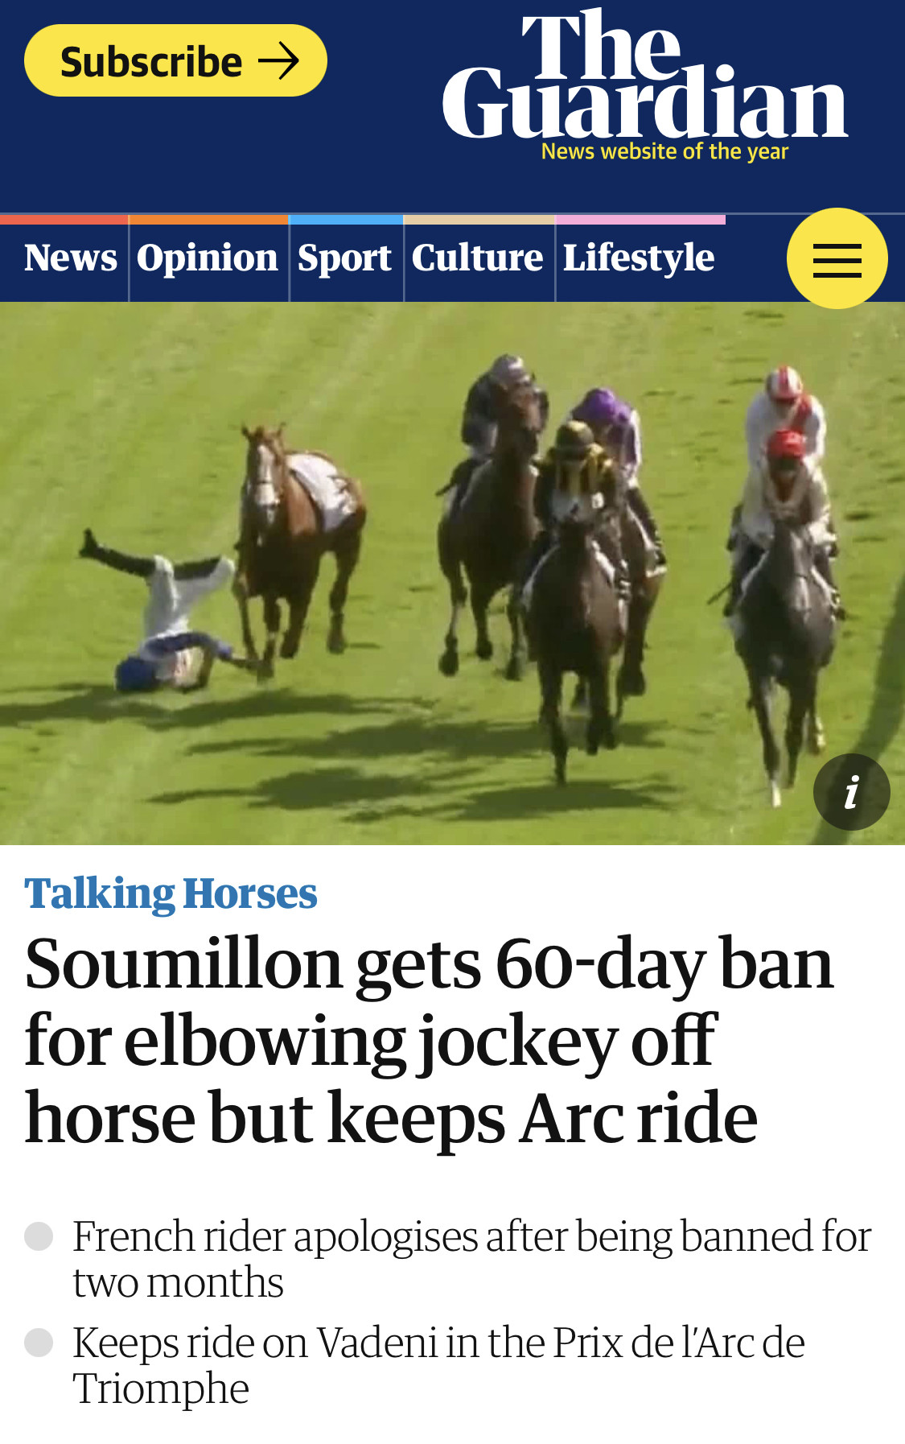
Task: Tap the horse race photo
Action: (452, 573)
